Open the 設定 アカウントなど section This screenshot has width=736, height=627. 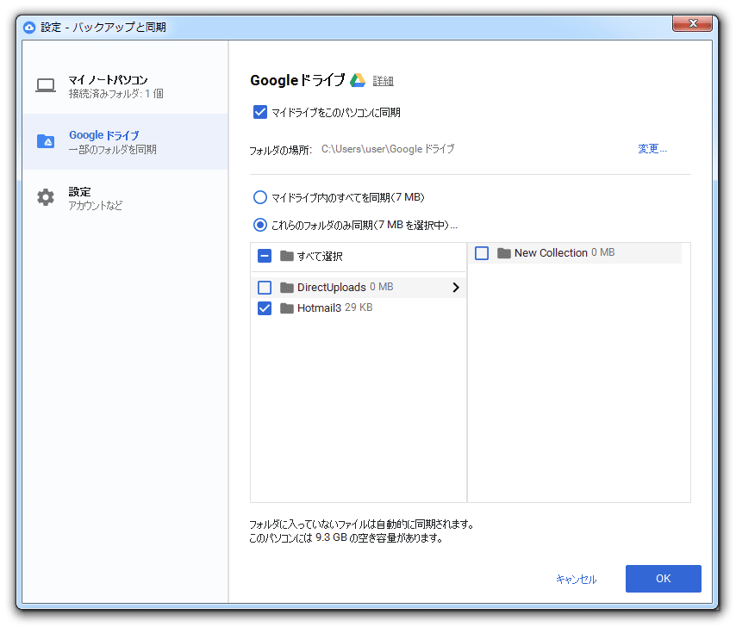pyautogui.click(x=125, y=198)
